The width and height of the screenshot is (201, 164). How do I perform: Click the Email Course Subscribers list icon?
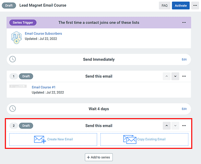[16, 37]
